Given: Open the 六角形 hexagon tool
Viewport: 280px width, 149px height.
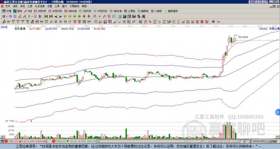Looking at the screenshot, I should tap(156, 11).
